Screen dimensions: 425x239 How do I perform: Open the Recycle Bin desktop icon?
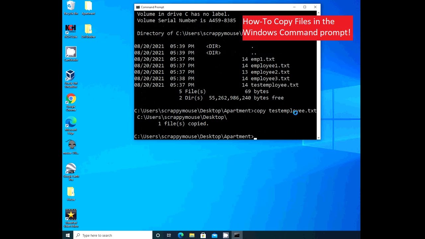click(x=71, y=8)
